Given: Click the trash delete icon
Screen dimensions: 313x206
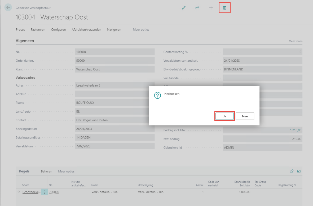Looking at the screenshot, I should click(224, 8).
